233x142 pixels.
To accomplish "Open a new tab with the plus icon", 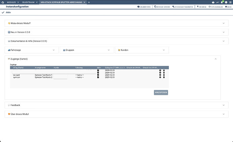I will pos(89,2).
